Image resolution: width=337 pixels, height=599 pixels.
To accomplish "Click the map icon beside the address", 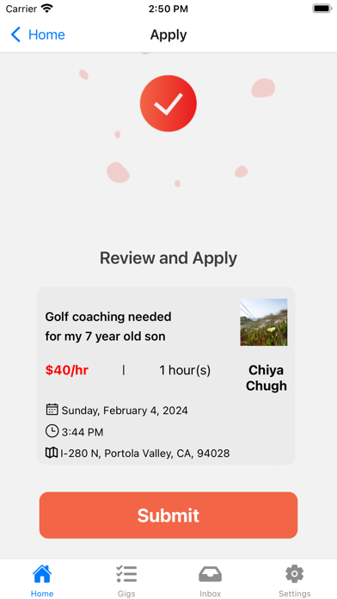I will pyautogui.click(x=52, y=453).
